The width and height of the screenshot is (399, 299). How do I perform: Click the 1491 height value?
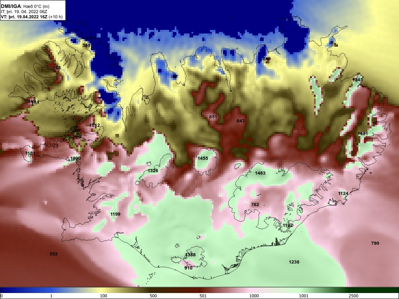coord(363,134)
